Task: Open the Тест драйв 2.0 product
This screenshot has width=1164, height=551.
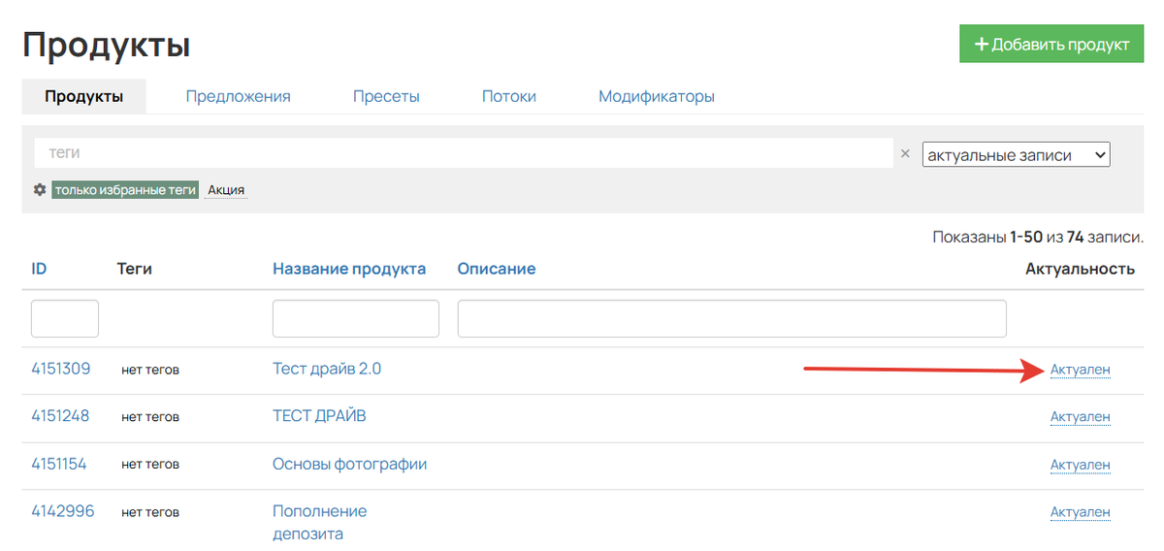Action: (x=327, y=369)
